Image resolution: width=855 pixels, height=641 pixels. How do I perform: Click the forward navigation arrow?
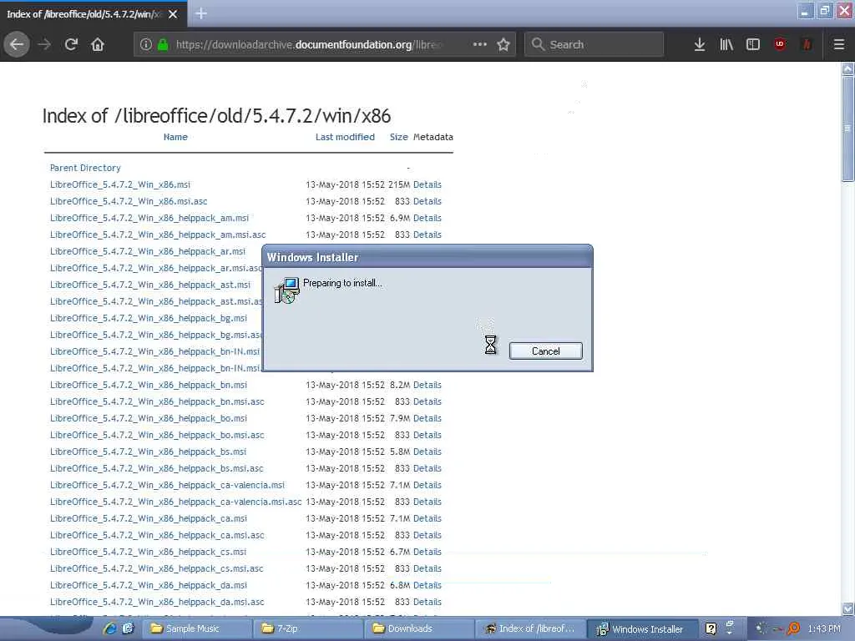[x=44, y=44]
